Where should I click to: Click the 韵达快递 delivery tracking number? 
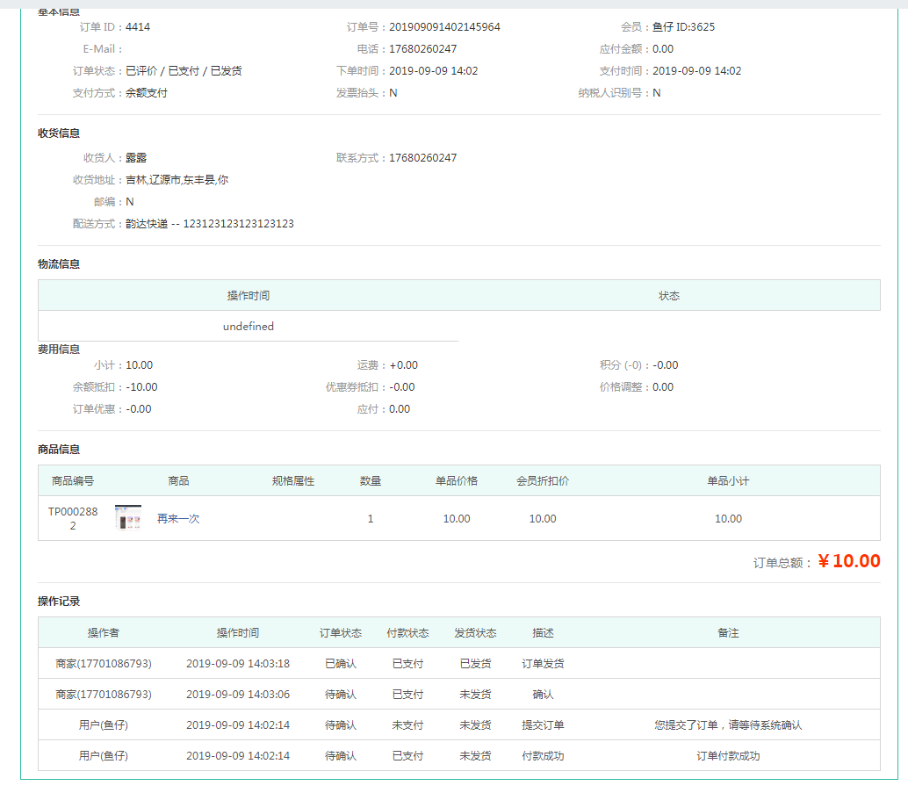point(238,224)
